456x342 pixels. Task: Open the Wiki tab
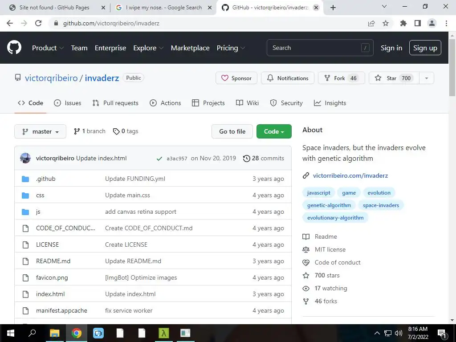(x=247, y=103)
